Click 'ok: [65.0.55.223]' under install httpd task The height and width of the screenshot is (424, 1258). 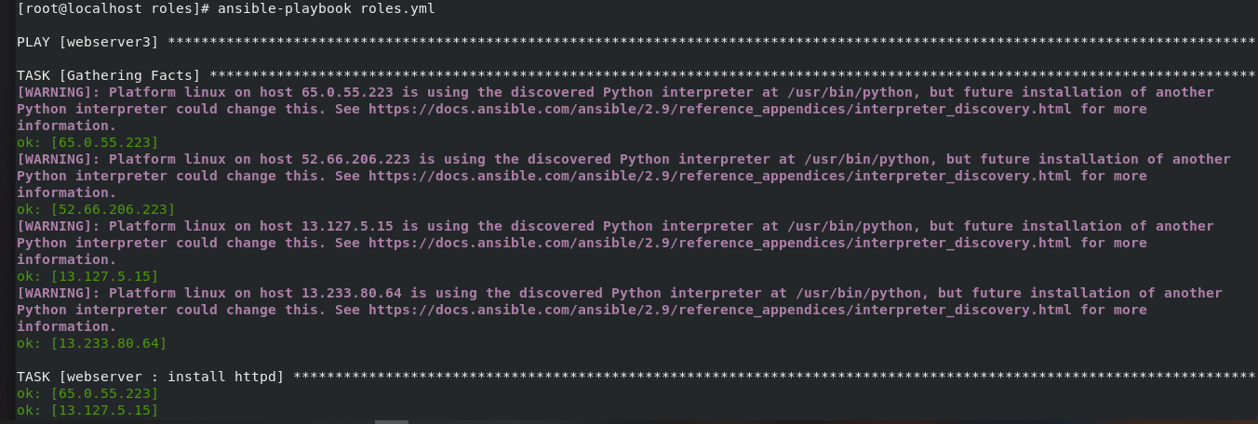click(x=87, y=393)
